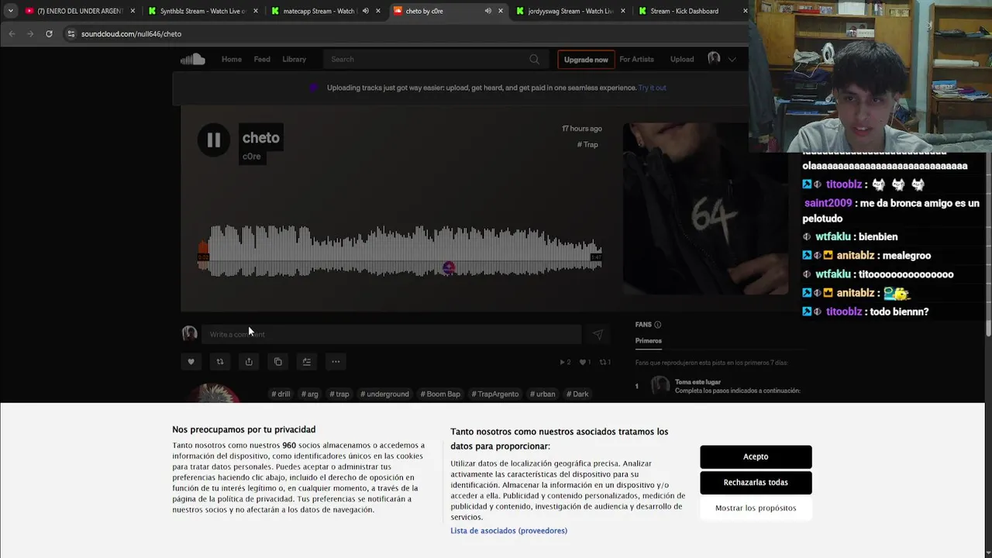Go forward in browser
992x558 pixels.
point(30,34)
